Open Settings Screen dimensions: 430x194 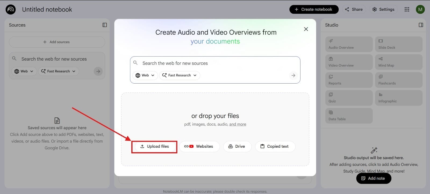click(383, 9)
